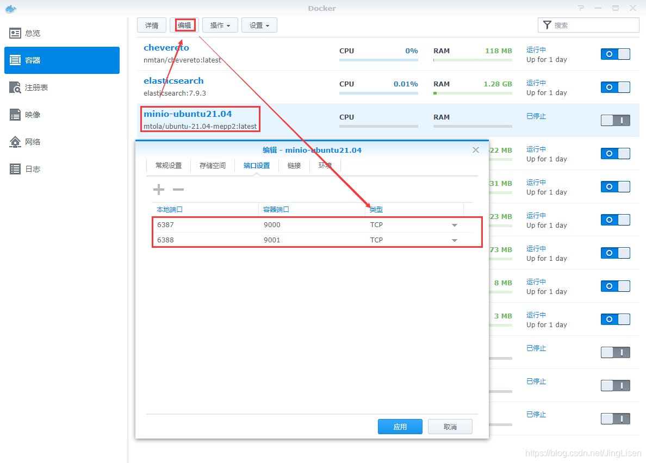
Task: Click the nmtan/chevereto:latest image text
Action: [x=182, y=60]
